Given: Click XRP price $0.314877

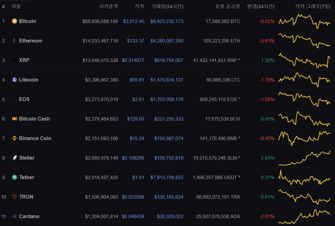Looking at the screenshot, I should coord(133,60).
